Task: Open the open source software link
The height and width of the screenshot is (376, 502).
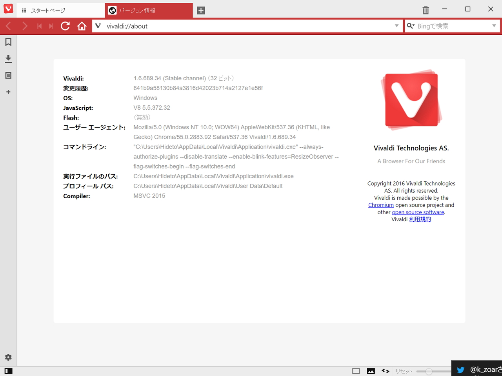Action: [x=418, y=212]
